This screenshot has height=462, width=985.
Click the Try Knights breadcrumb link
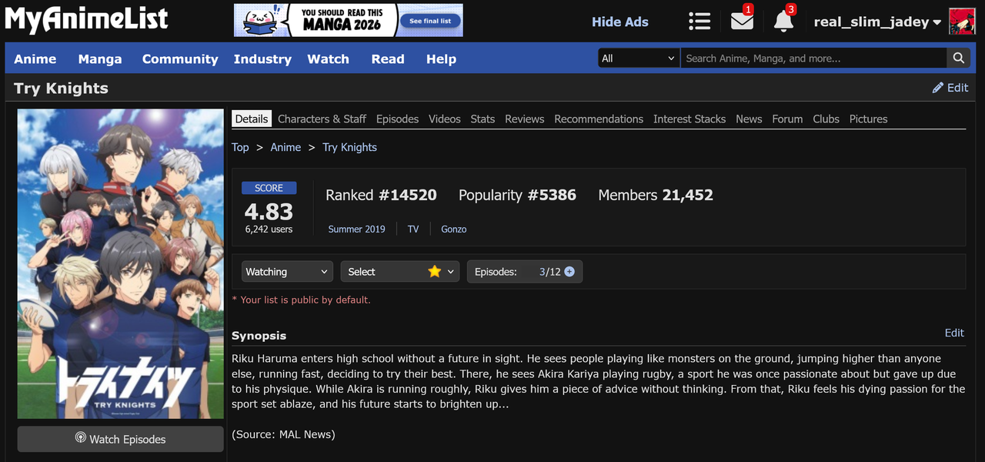[x=349, y=147]
